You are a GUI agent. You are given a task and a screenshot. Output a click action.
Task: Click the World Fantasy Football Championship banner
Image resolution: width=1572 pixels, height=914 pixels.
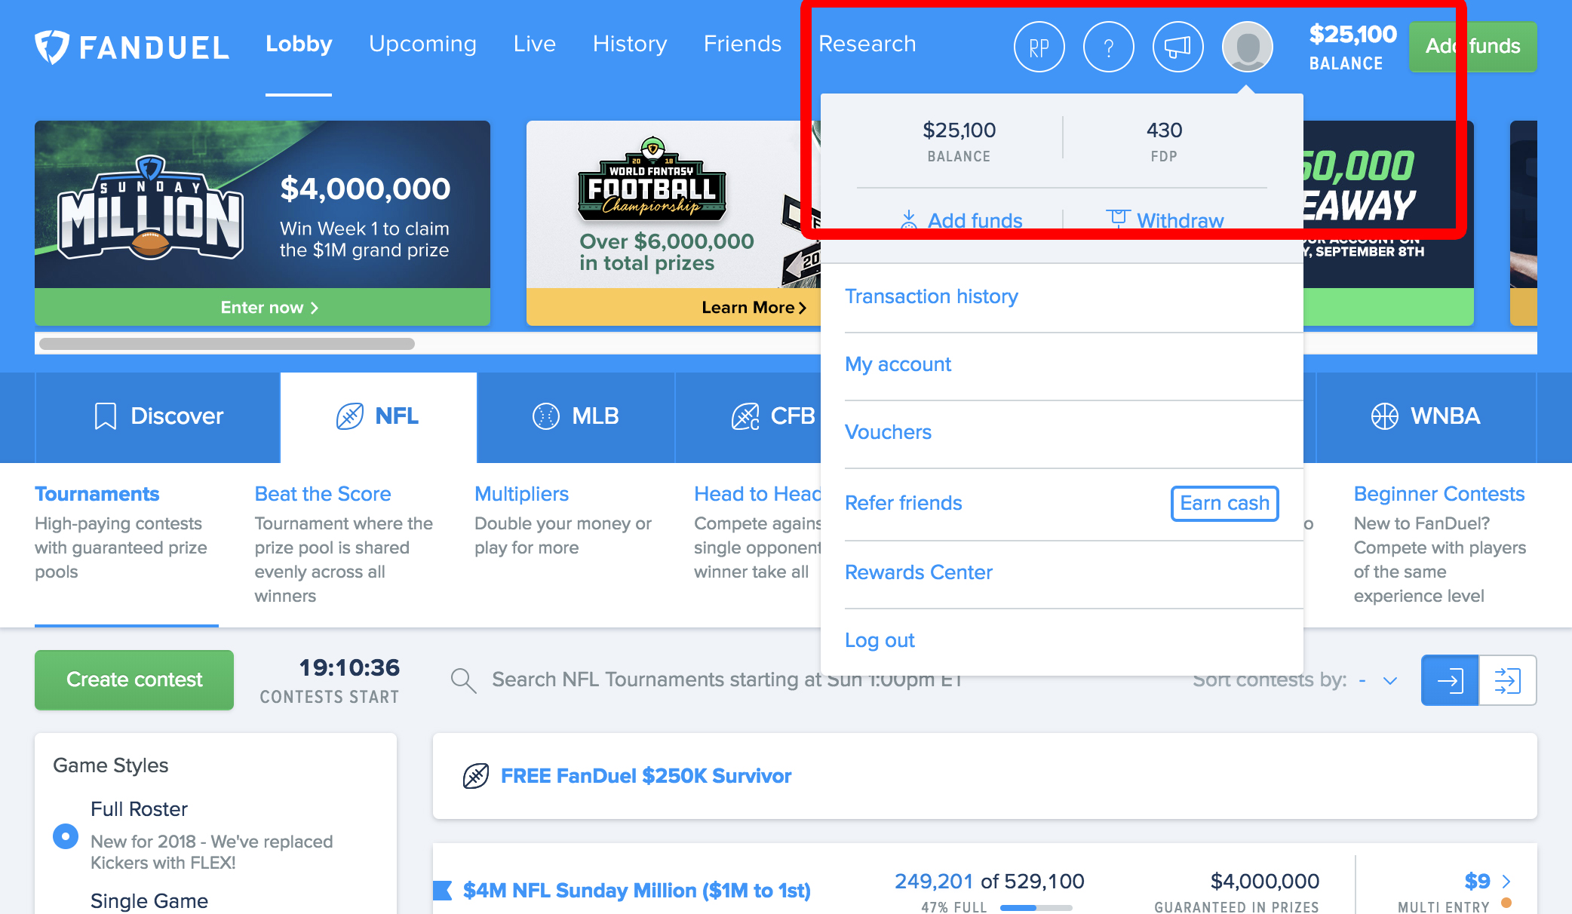click(673, 204)
